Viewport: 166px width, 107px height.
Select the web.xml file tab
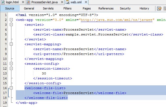pyautogui.click(x=76, y=2)
